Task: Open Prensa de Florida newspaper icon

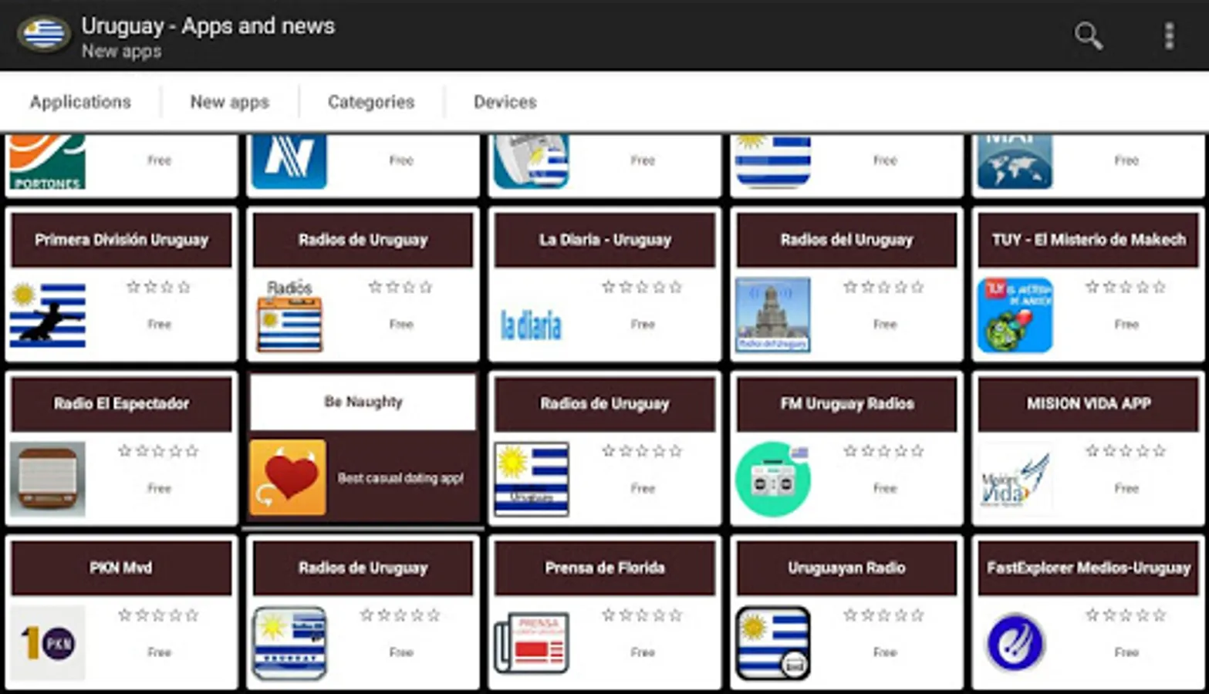Action: tap(531, 643)
